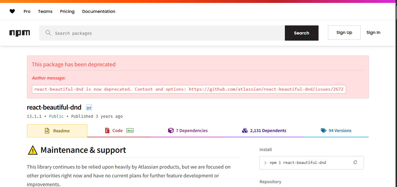Open the Documentation link
The image size is (397, 187).
point(99,11)
